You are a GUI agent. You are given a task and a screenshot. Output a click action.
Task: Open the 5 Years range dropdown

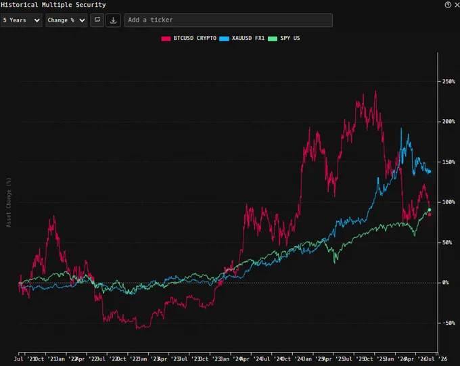click(x=22, y=20)
